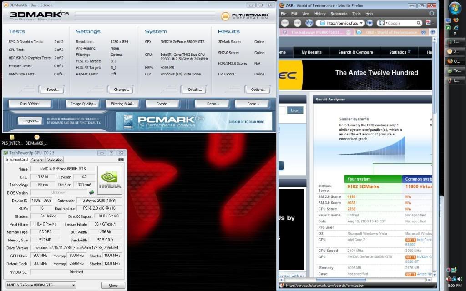Open the address bar history dropdown

click(361, 23)
